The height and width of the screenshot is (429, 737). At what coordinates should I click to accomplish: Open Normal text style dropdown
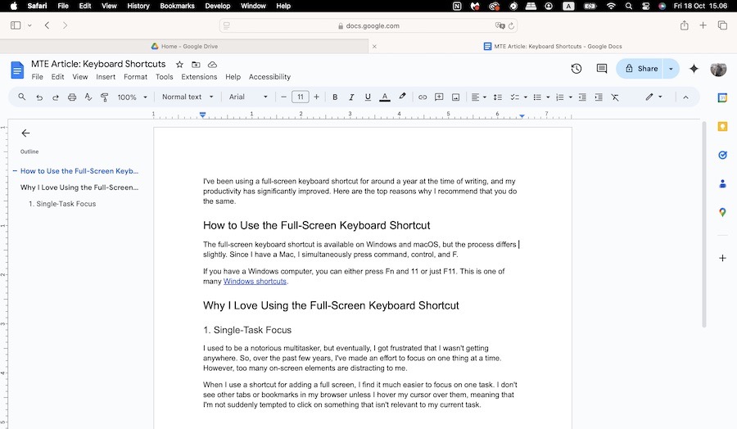(187, 97)
